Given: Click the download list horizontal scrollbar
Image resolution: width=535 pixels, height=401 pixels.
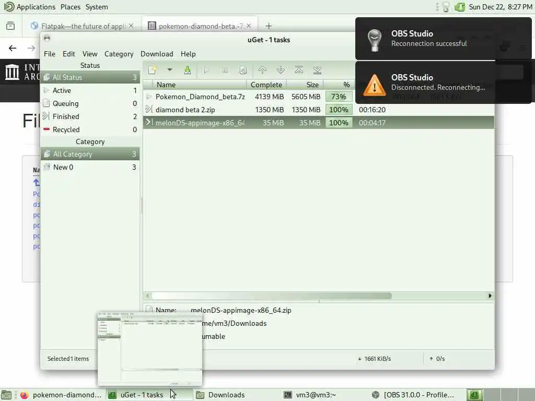Looking at the screenshot, I should coord(272,296).
